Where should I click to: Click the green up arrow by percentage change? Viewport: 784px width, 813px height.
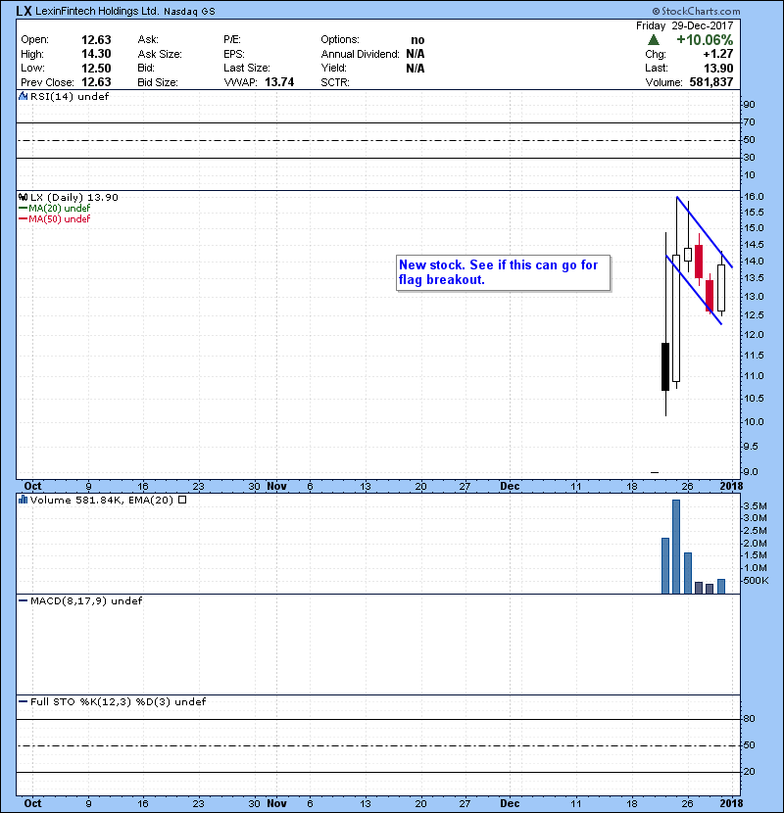tap(654, 39)
